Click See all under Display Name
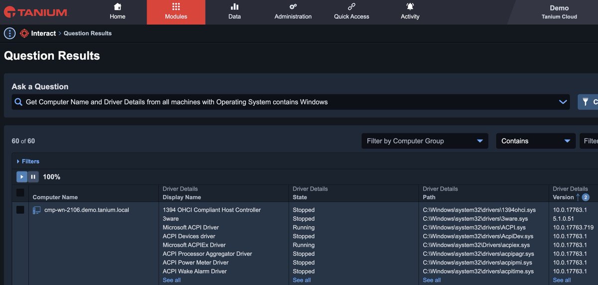 [172, 280]
